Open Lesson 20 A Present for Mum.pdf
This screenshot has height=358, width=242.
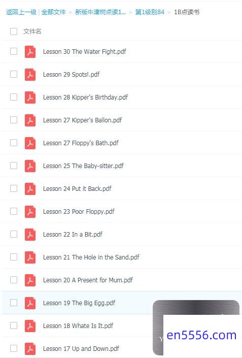[x=88, y=280]
